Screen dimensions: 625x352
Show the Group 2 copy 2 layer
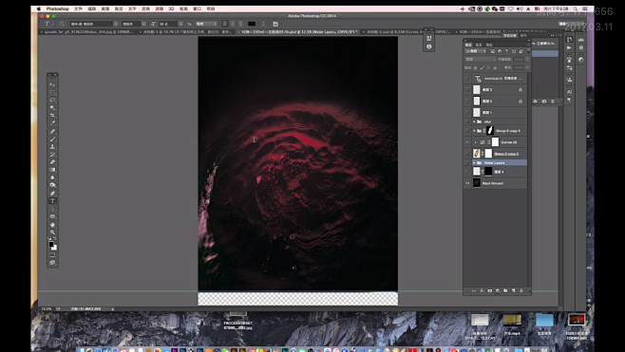click(x=467, y=131)
